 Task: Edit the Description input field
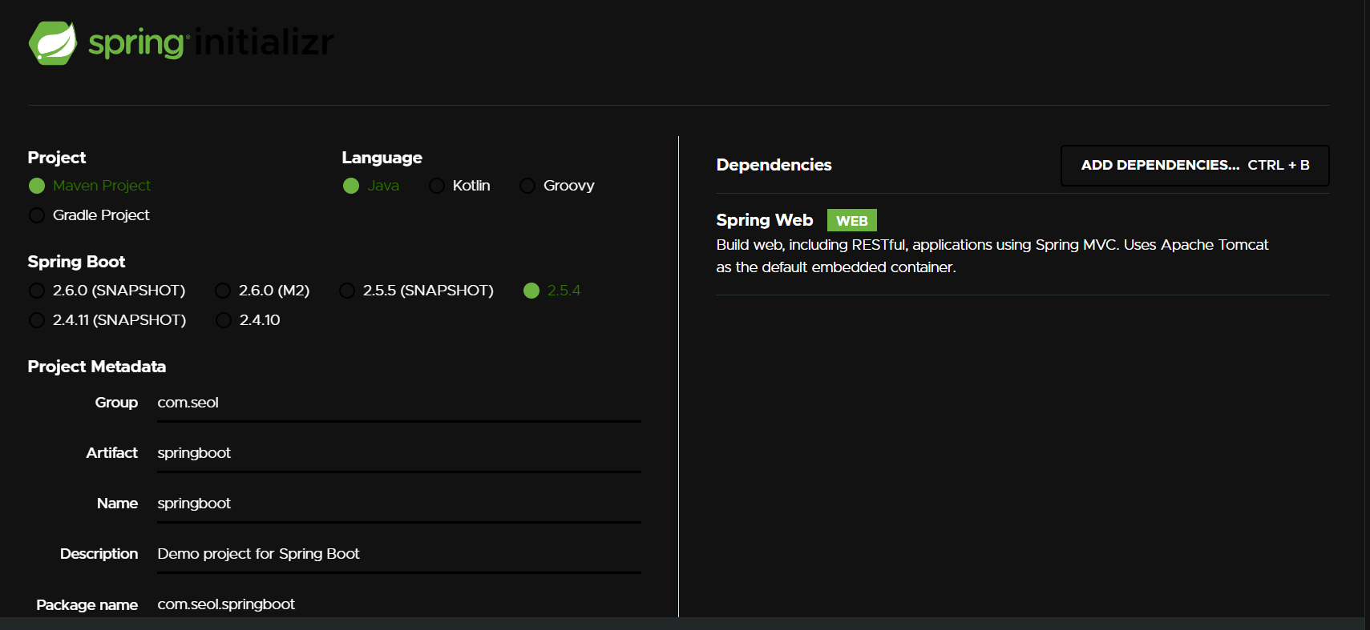pos(398,554)
